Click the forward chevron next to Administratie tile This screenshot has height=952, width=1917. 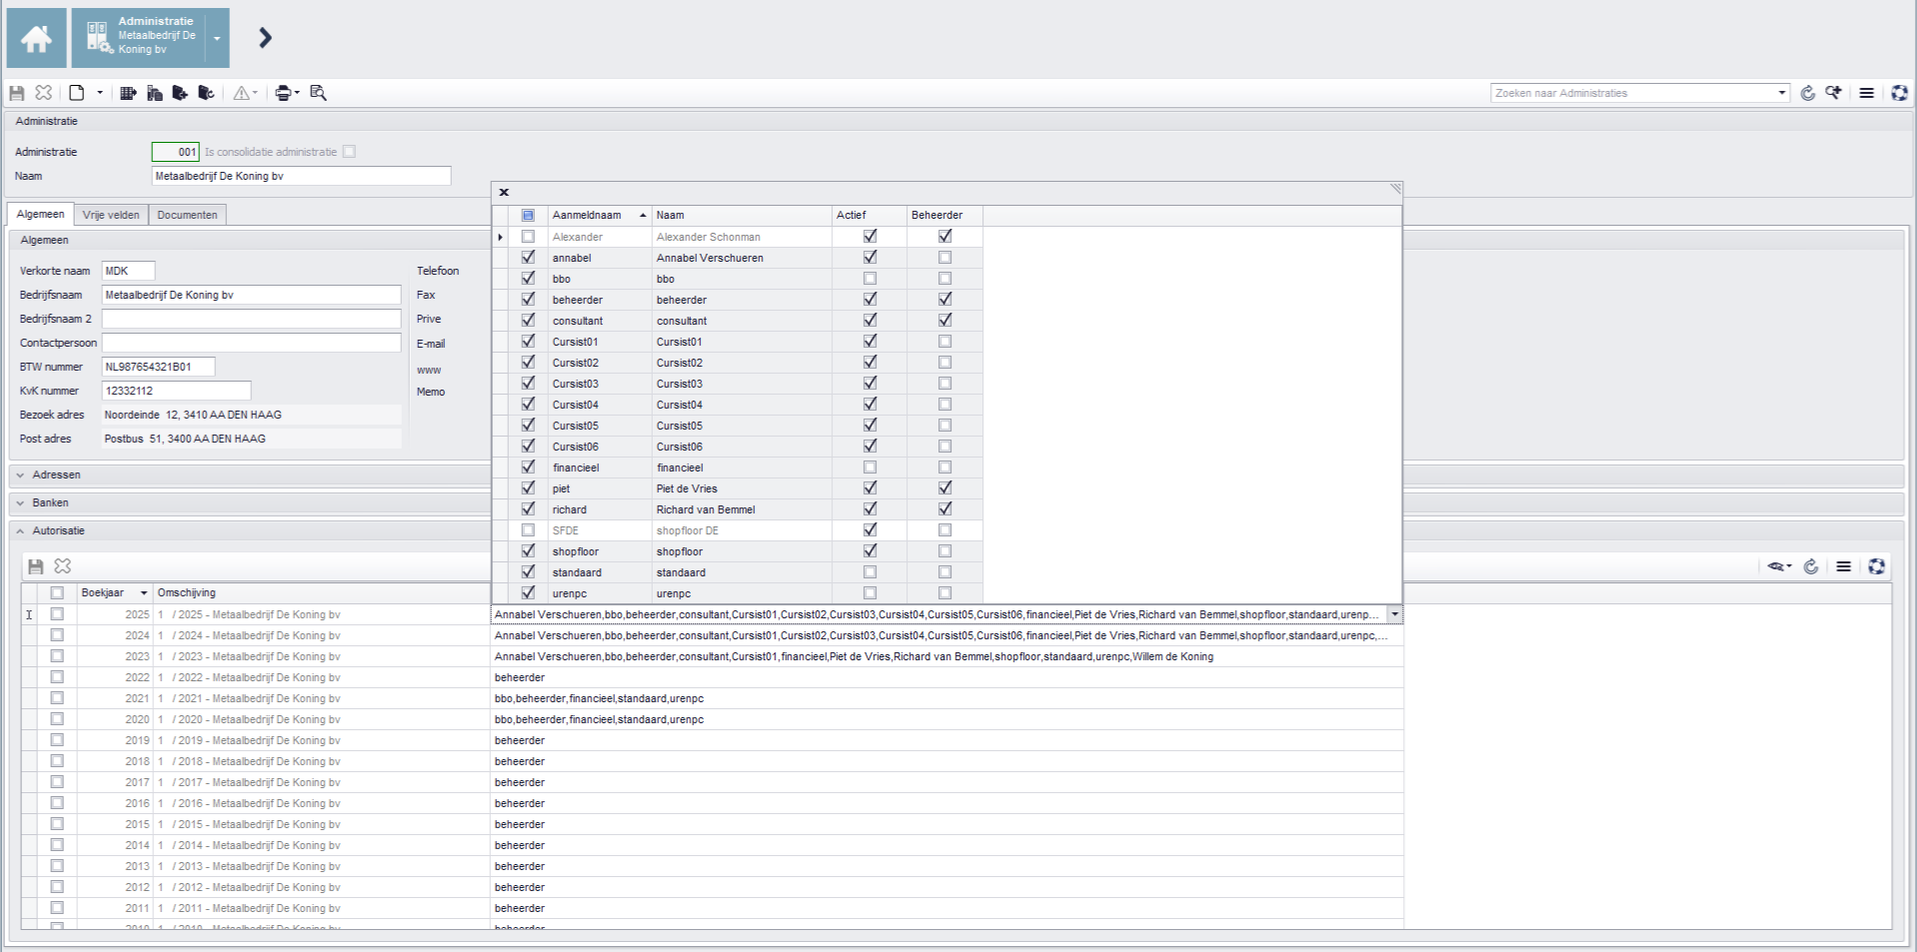tap(265, 38)
